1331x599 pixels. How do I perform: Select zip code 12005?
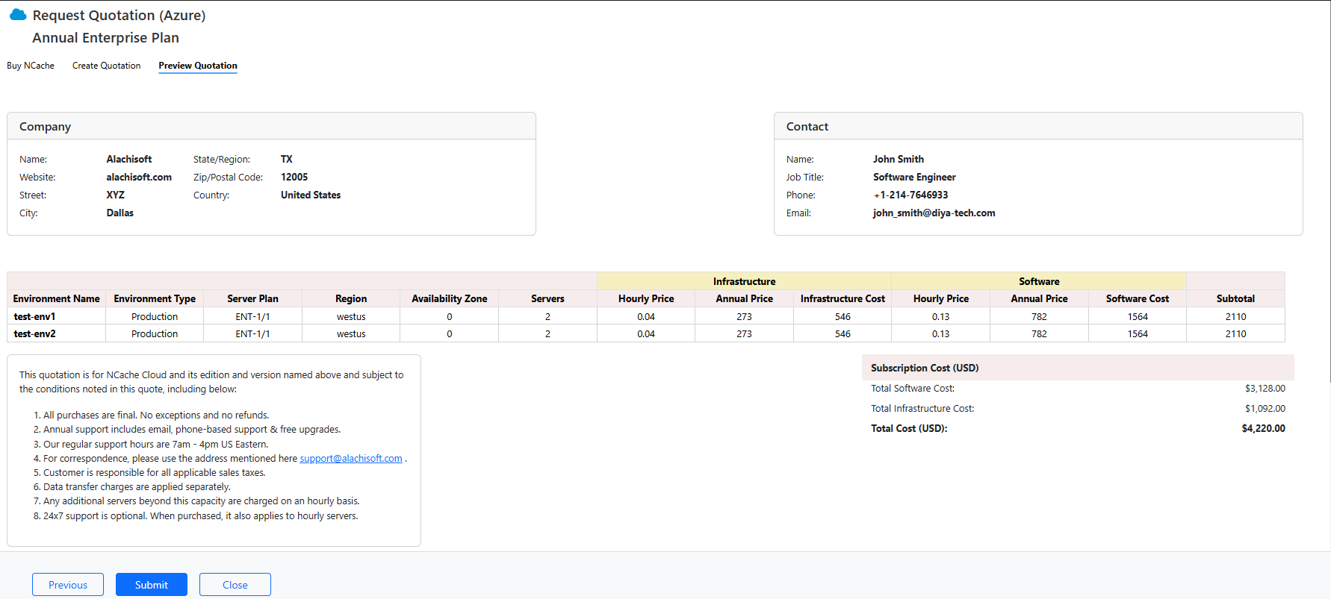click(294, 177)
